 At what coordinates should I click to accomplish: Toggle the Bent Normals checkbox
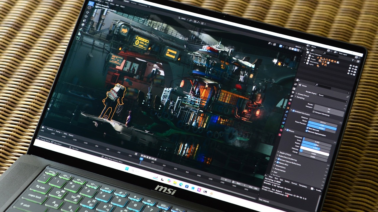click(308, 128)
